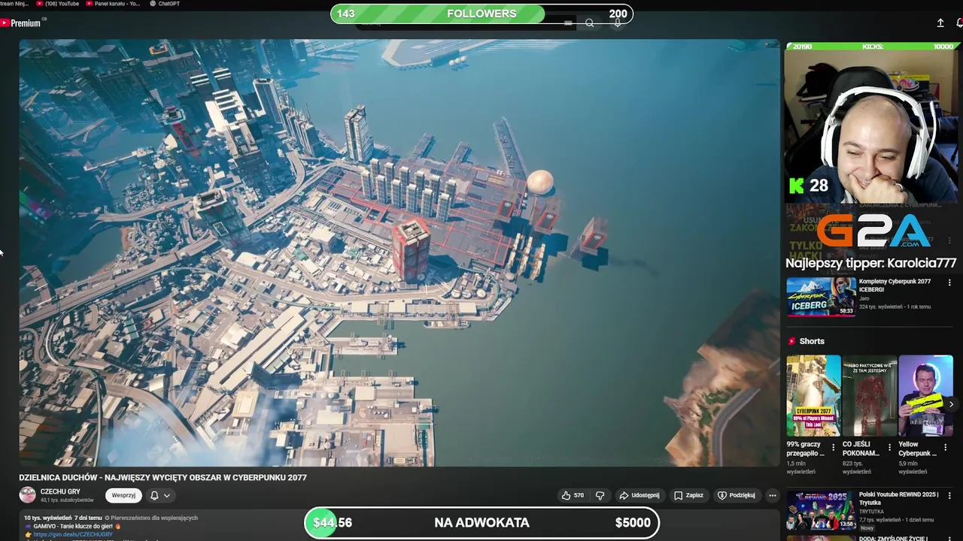Switch to the Stream Ninja browser tab
The image size is (963, 541).
[x=14, y=4]
